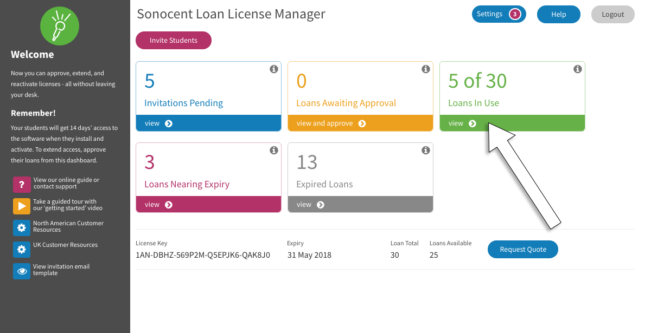Open 'getting started' guided tour video link
This screenshot has height=333, width=651.
(68, 205)
